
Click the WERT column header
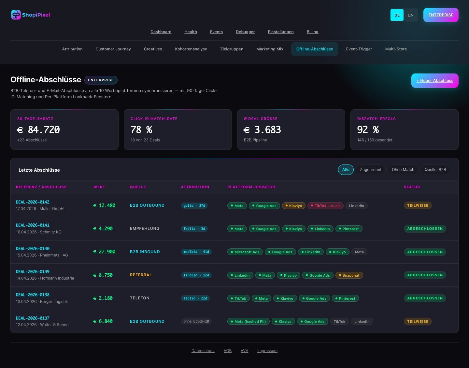pos(99,187)
